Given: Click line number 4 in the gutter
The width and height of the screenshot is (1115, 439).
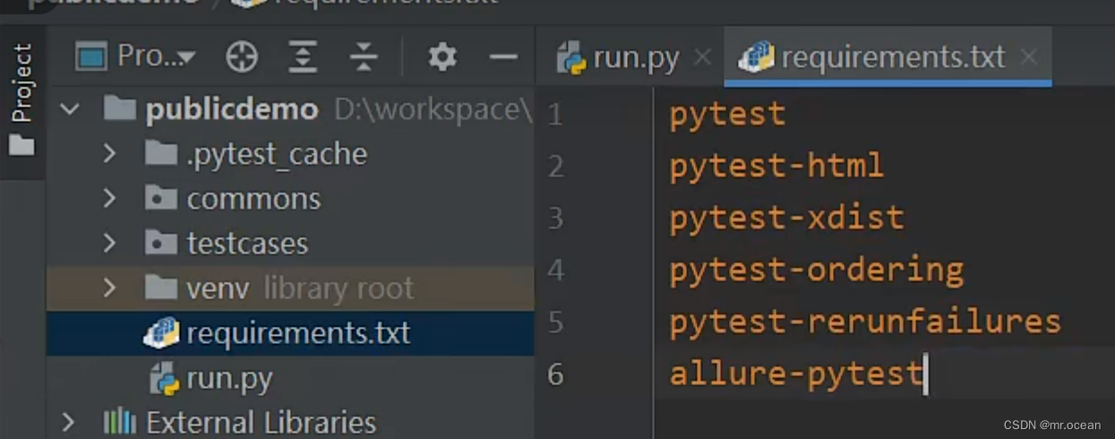Looking at the screenshot, I should (555, 269).
